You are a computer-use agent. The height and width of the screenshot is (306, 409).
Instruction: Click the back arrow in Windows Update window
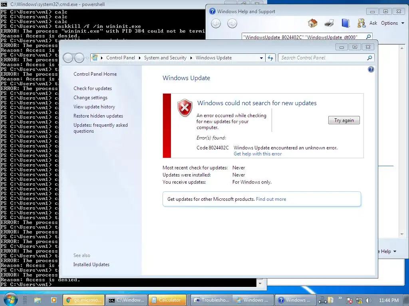68,57
